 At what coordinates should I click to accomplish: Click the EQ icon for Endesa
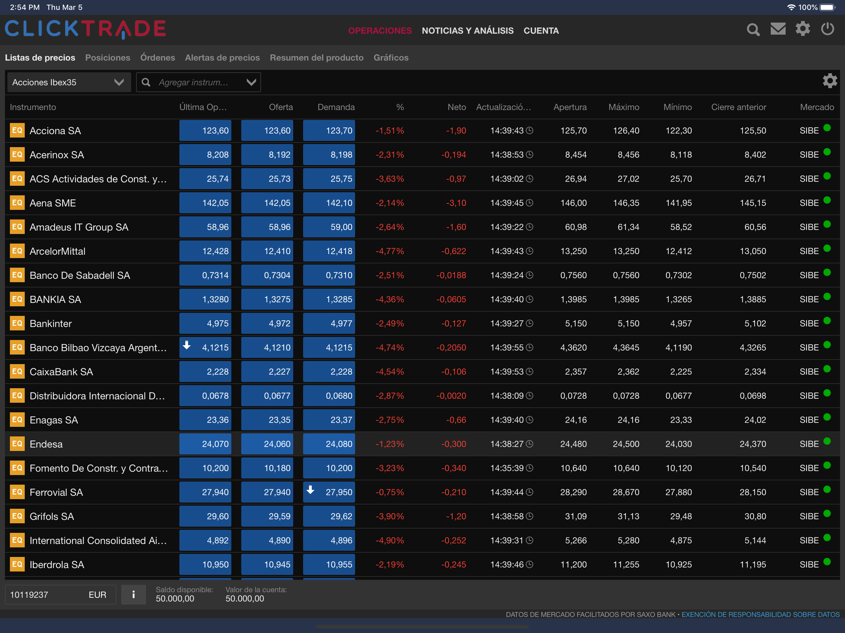click(x=17, y=444)
